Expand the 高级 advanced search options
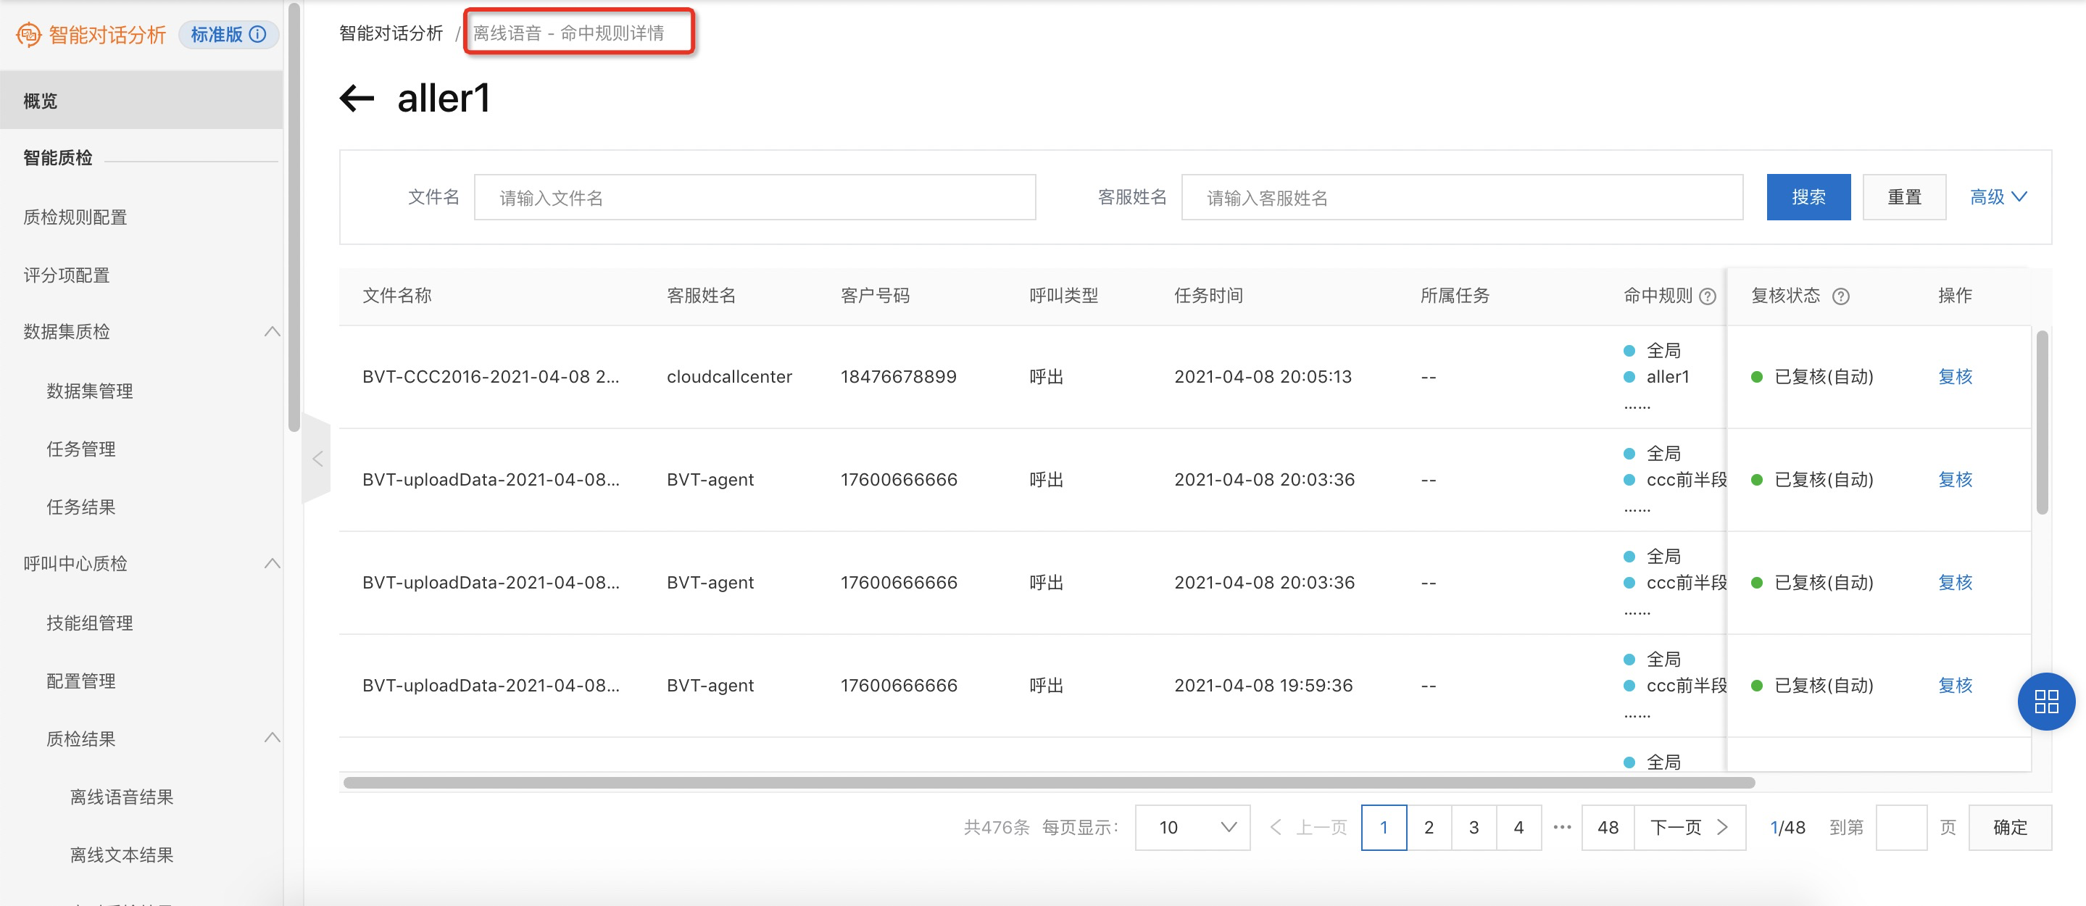Viewport: 2086px width, 906px height. click(x=1998, y=196)
